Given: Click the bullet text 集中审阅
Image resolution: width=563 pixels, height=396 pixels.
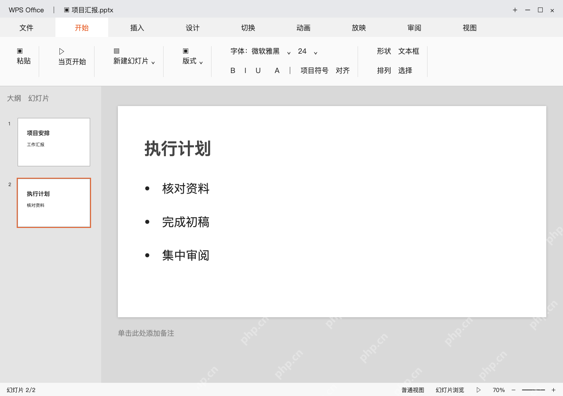Looking at the screenshot, I should pos(186,255).
